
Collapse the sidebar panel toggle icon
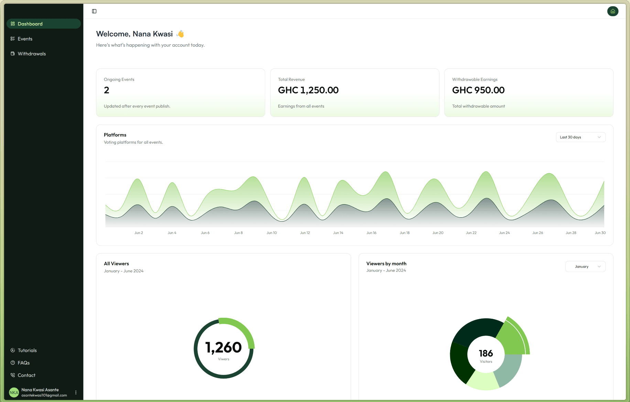94,11
